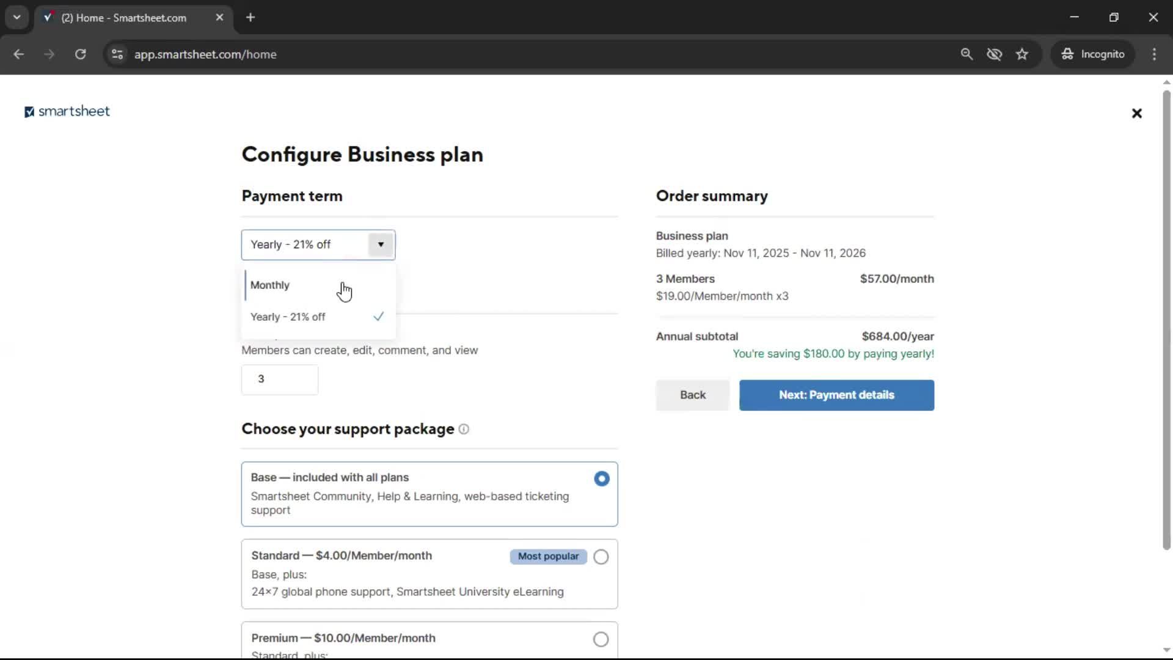The image size is (1173, 660).
Task: Click third-party cookies blocked eye icon
Action: click(x=995, y=54)
